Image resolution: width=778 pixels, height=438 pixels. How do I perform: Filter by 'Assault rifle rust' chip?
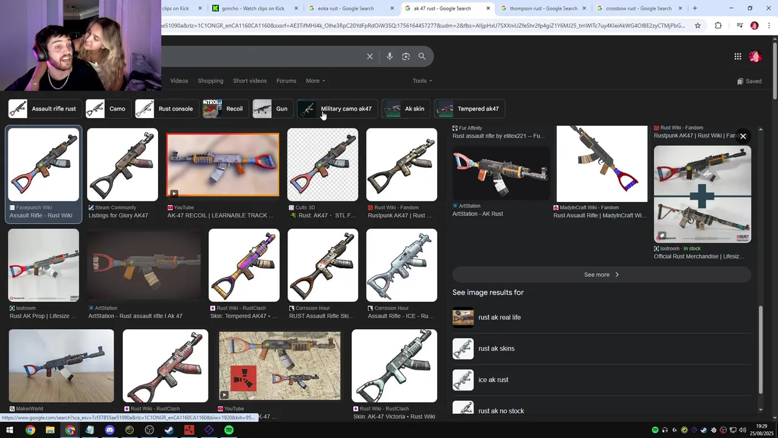44,109
